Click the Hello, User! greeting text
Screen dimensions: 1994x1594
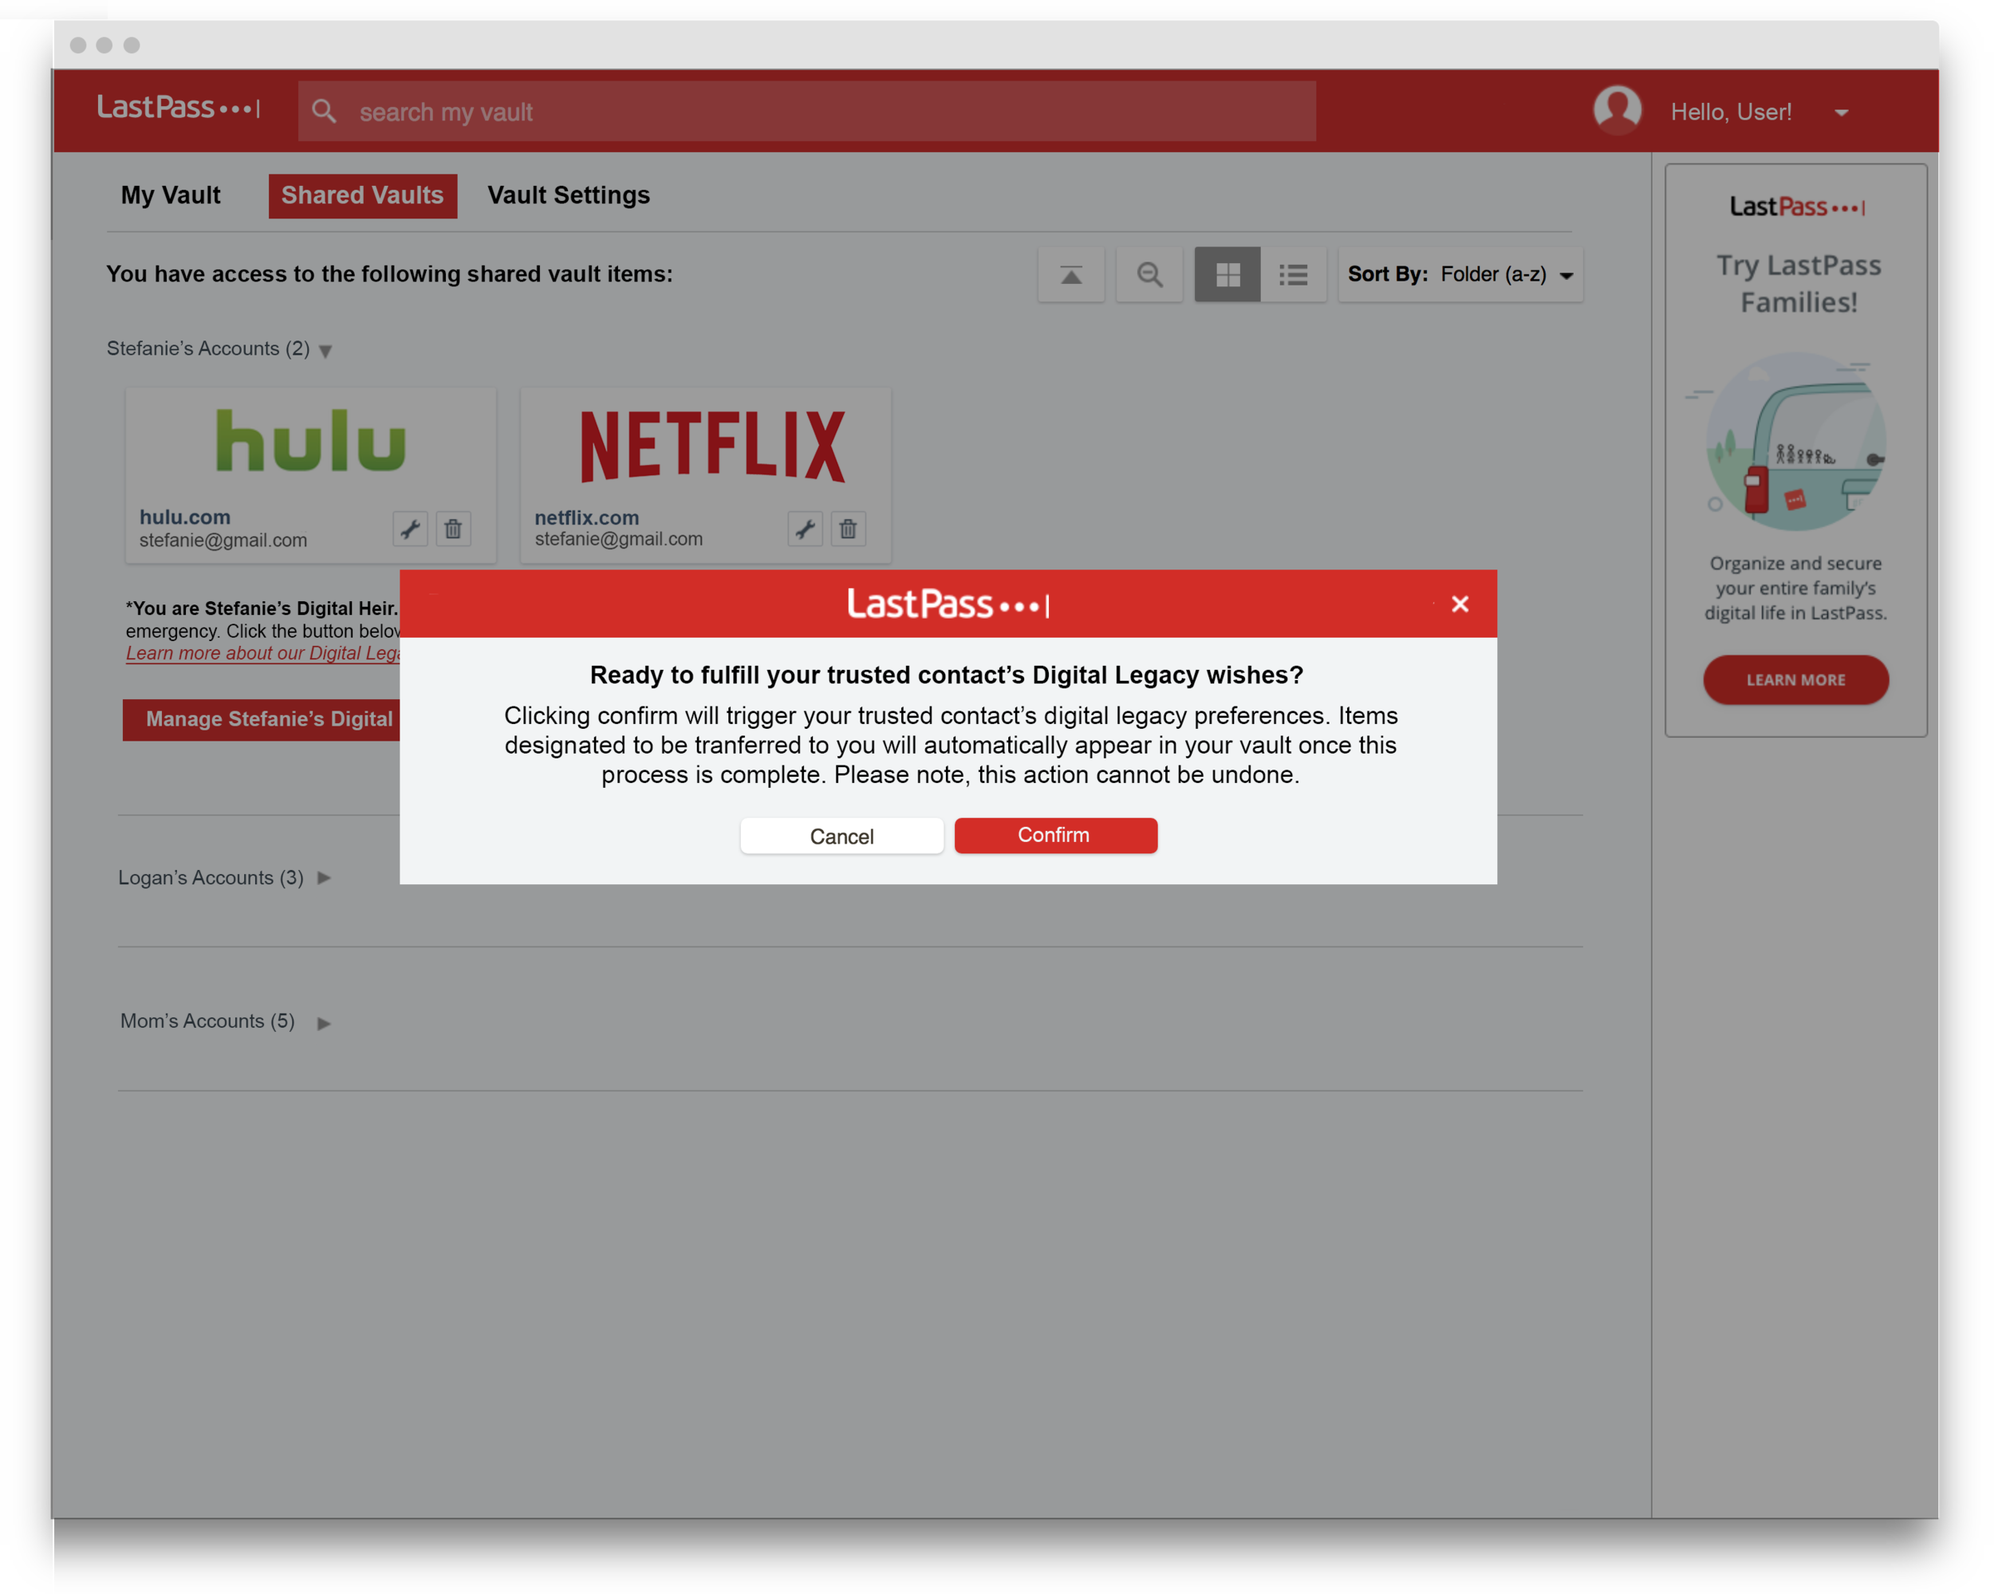click(x=1731, y=112)
